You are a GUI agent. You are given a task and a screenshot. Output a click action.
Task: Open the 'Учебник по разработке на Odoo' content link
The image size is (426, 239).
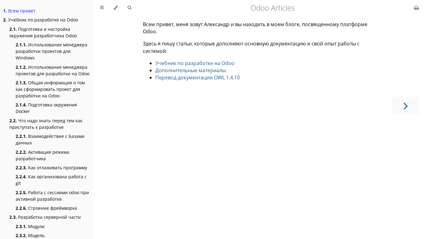coord(195,63)
